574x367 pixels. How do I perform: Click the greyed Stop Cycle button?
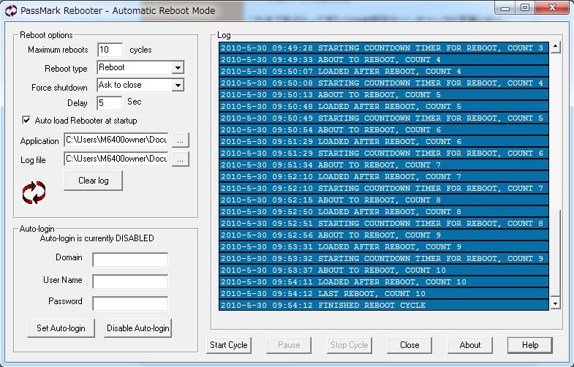coord(350,345)
